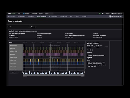Open the Settings dropdown menu
Viewport: 130px width, 98px height.
(x=34, y=13)
